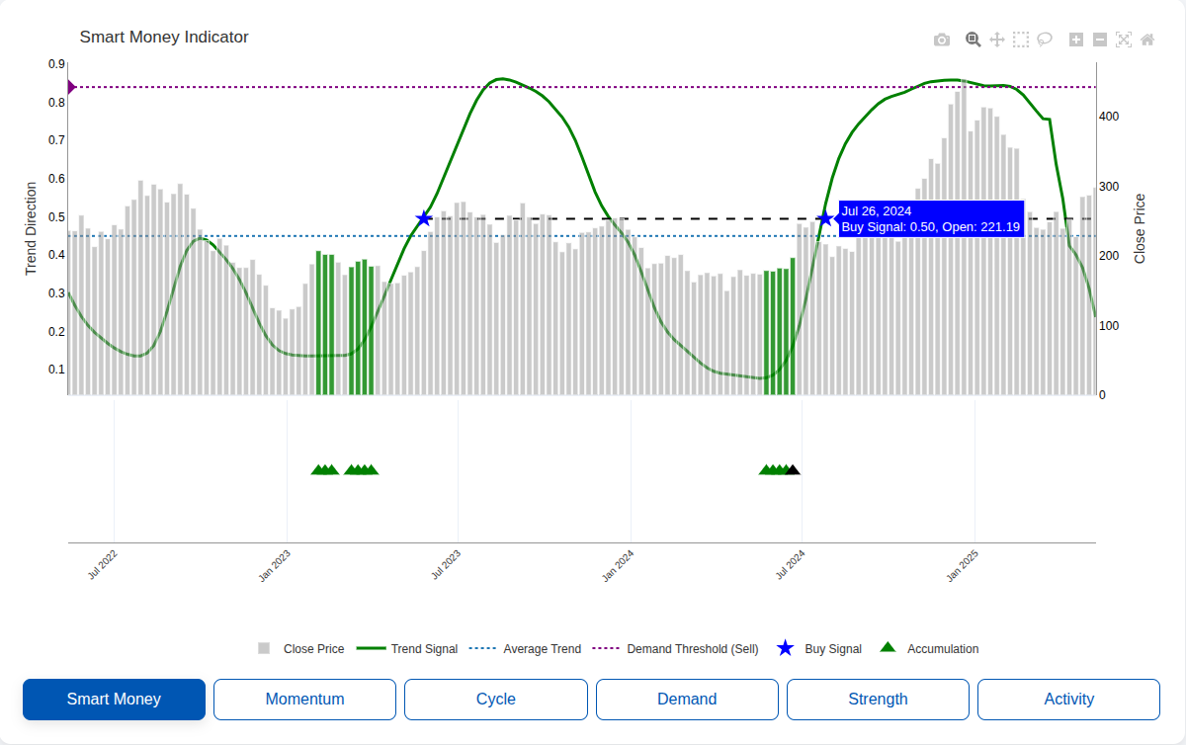Toggle Close Price legend entry
1186x745 pixels.
click(x=300, y=649)
